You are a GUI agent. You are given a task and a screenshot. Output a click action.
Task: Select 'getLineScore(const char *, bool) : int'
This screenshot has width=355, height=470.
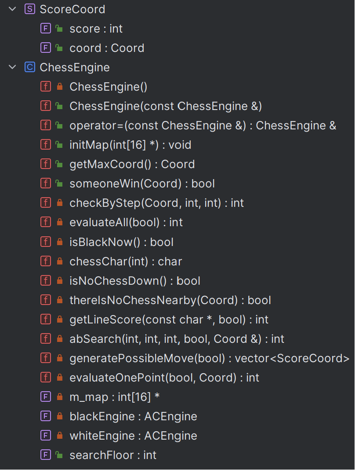(x=169, y=319)
